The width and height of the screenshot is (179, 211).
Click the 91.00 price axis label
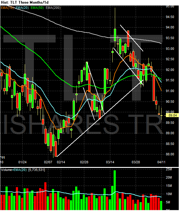click(x=170, y=91)
